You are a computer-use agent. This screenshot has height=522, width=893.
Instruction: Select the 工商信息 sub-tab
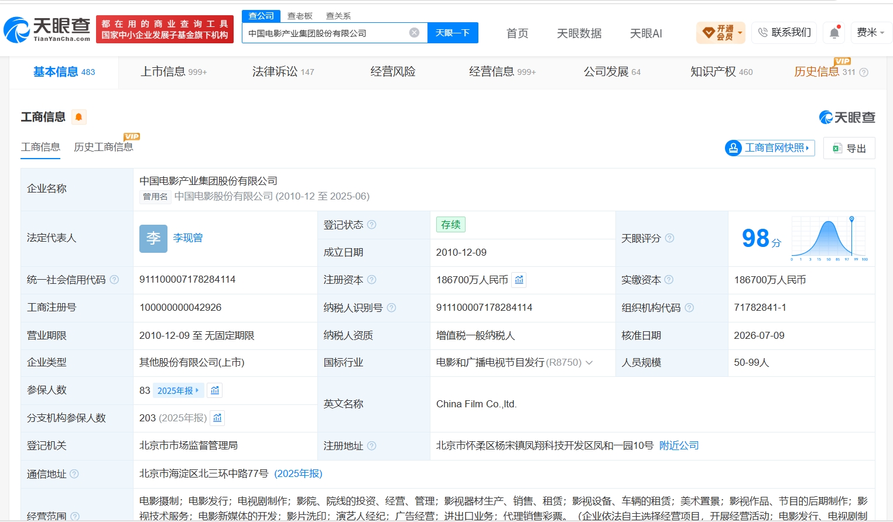click(40, 147)
